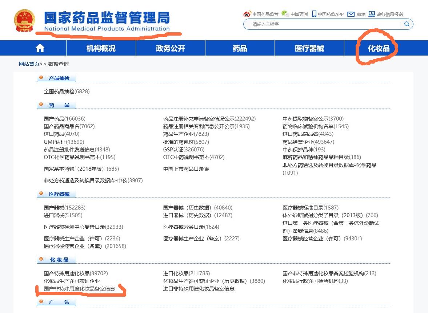Click the search magnifier icon
This screenshot has width=428, height=313.
[x=407, y=24]
